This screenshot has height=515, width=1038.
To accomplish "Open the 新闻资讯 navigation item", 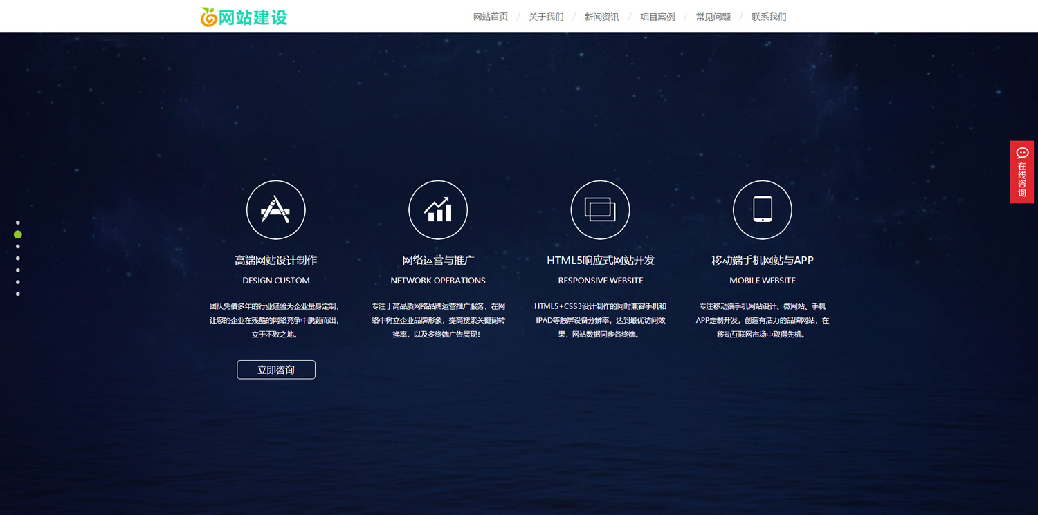I will [x=601, y=17].
